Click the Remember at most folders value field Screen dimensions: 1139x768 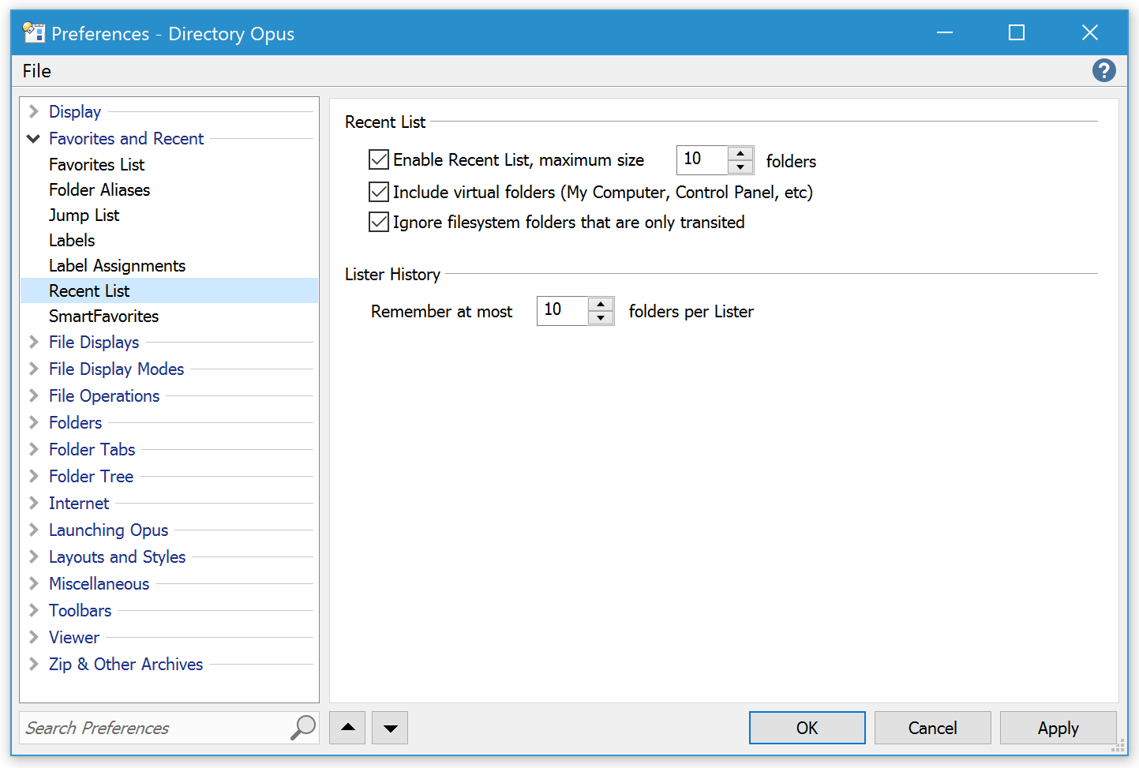click(x=563, y=311)
